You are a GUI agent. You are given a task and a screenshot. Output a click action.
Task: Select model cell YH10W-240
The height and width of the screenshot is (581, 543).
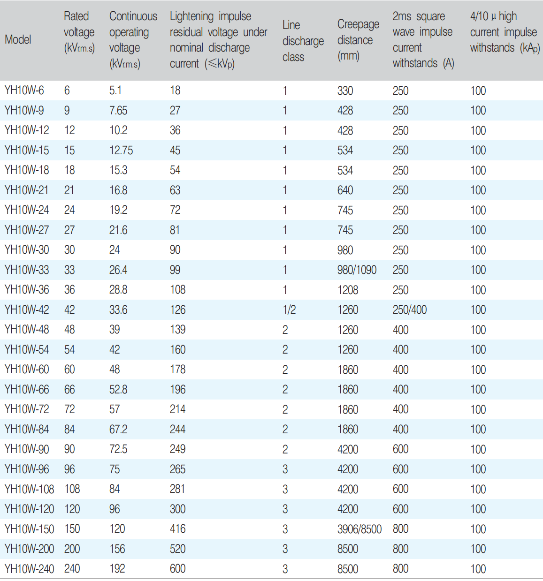pos(29,569)
